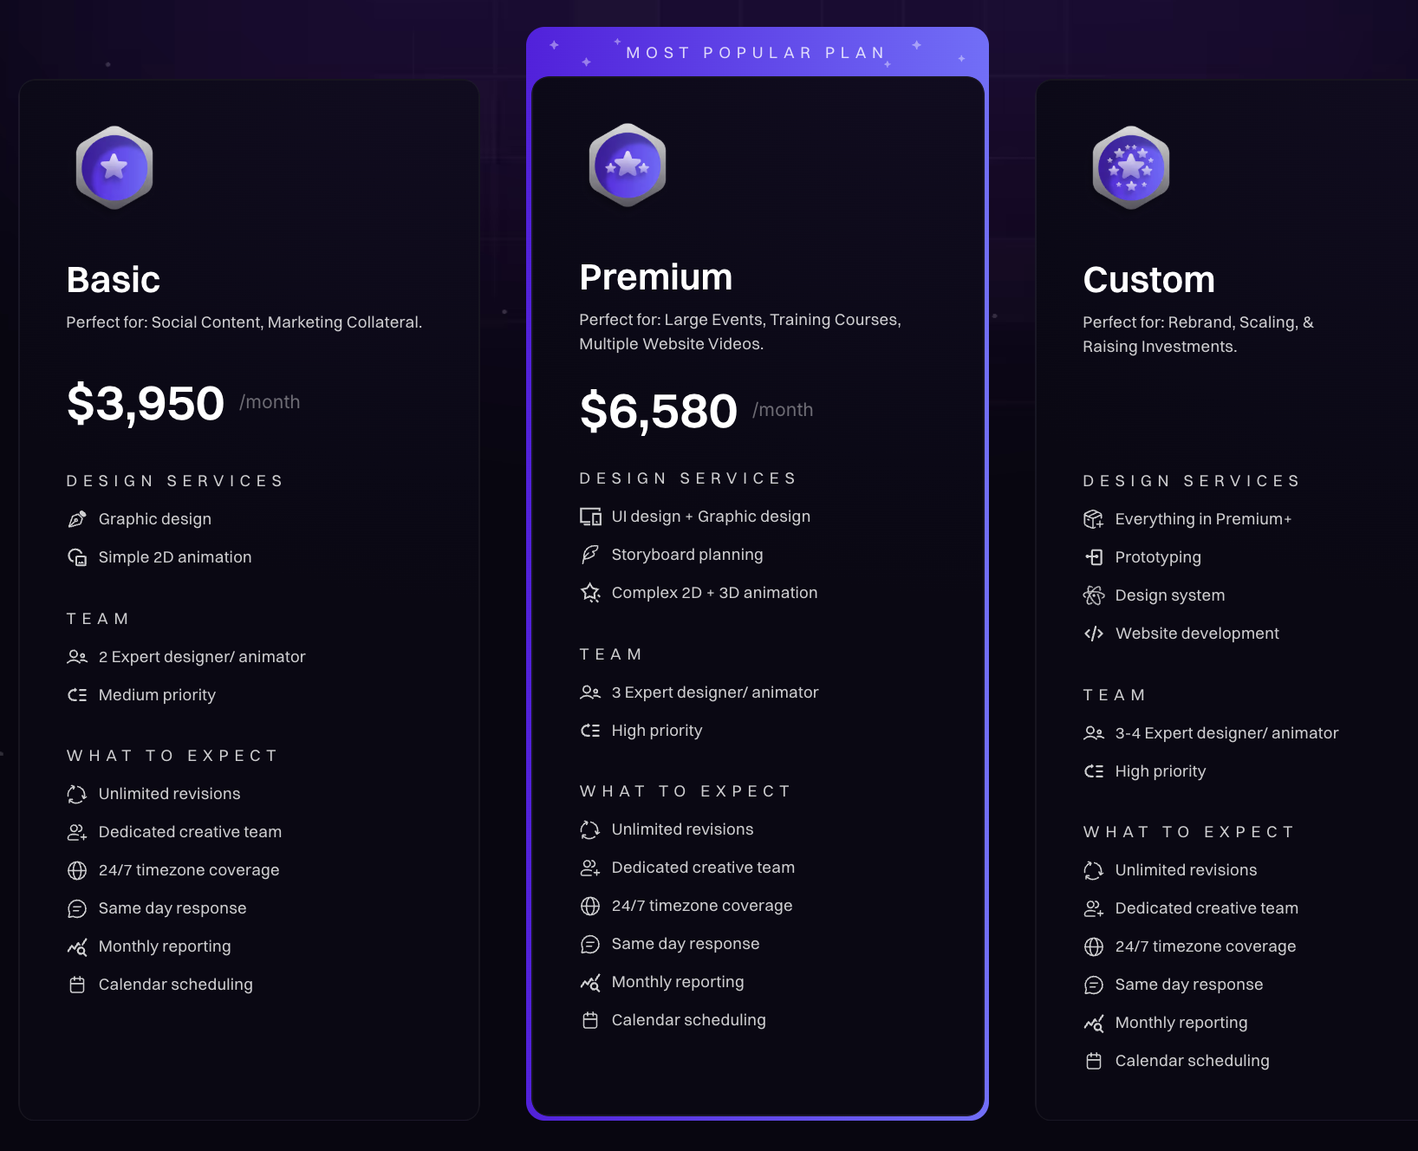Image resolution: width=1418 pixels, height=1151 pixels.
Task: Click the code brackets icon for Website development
Action: (1094, 634)
